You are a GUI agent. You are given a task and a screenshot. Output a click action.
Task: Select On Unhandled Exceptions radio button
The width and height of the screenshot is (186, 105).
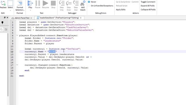pyautogui.click(x=89, y=6)
